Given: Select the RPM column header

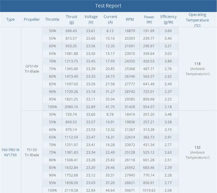Looking at the screenshot, I should (x=130, y=19).
